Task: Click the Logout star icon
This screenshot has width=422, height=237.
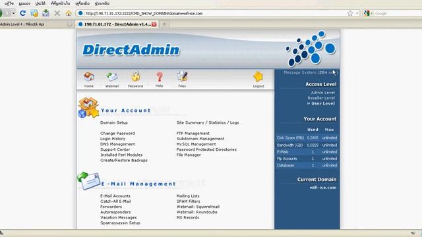Action: pyautogui.click(x=258, y=77)
